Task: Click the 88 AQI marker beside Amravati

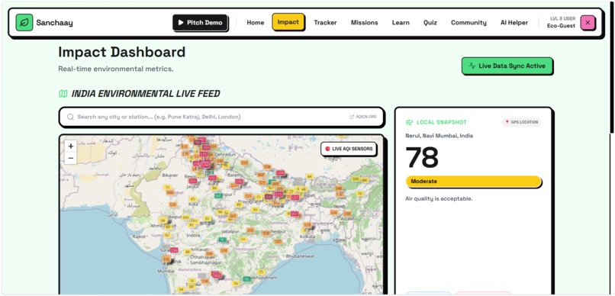Action: (188, 251)
